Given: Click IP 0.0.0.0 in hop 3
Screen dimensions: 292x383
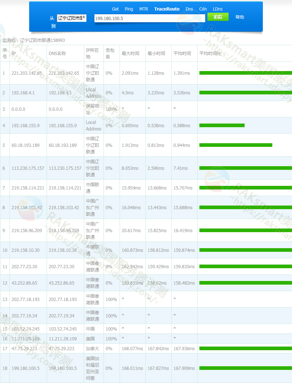Looking at the screenshot, I should [x=18, y=109].
